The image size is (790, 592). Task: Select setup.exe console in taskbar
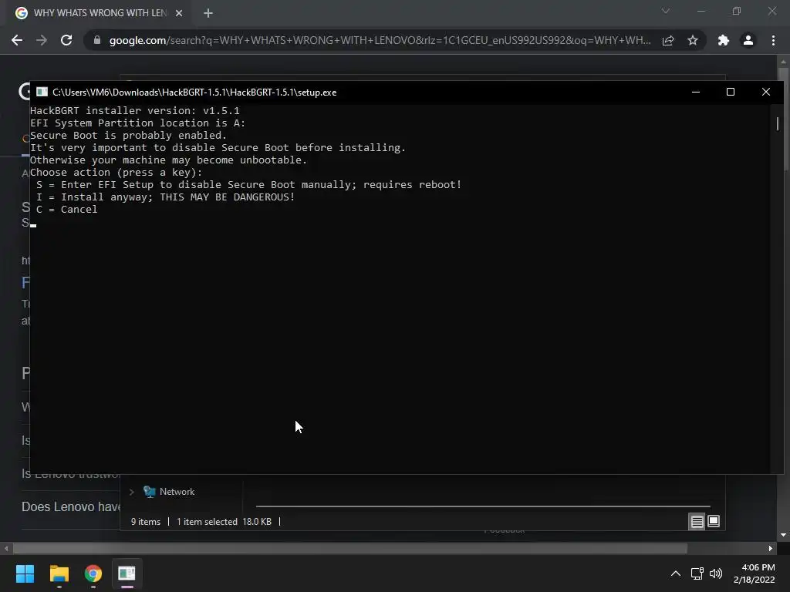pyautogui.click(x=127, y=573)
